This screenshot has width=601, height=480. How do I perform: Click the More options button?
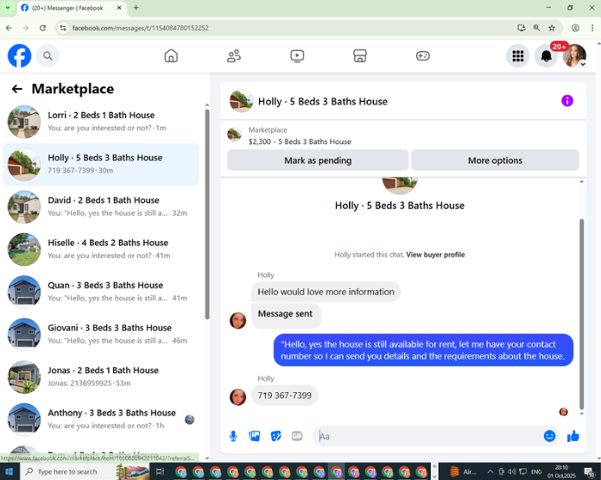point(495,160)
